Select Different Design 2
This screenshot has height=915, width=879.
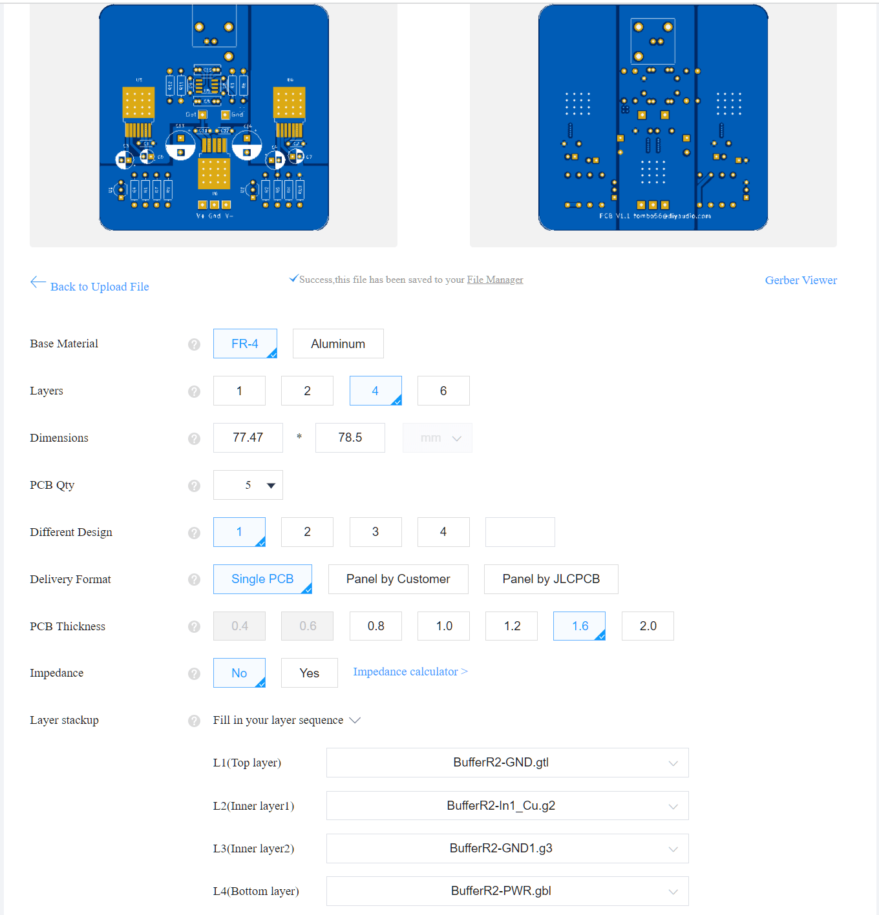(x=307, y=532)
